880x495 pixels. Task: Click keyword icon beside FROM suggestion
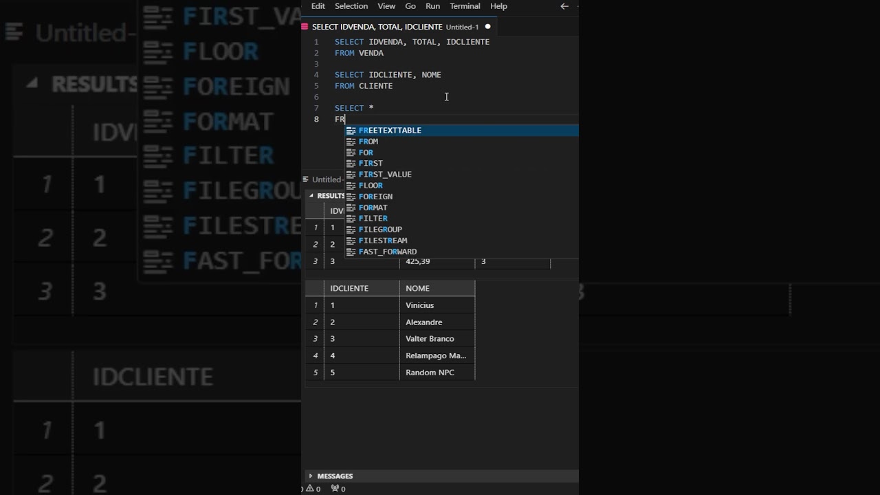(x=351, y=142)
